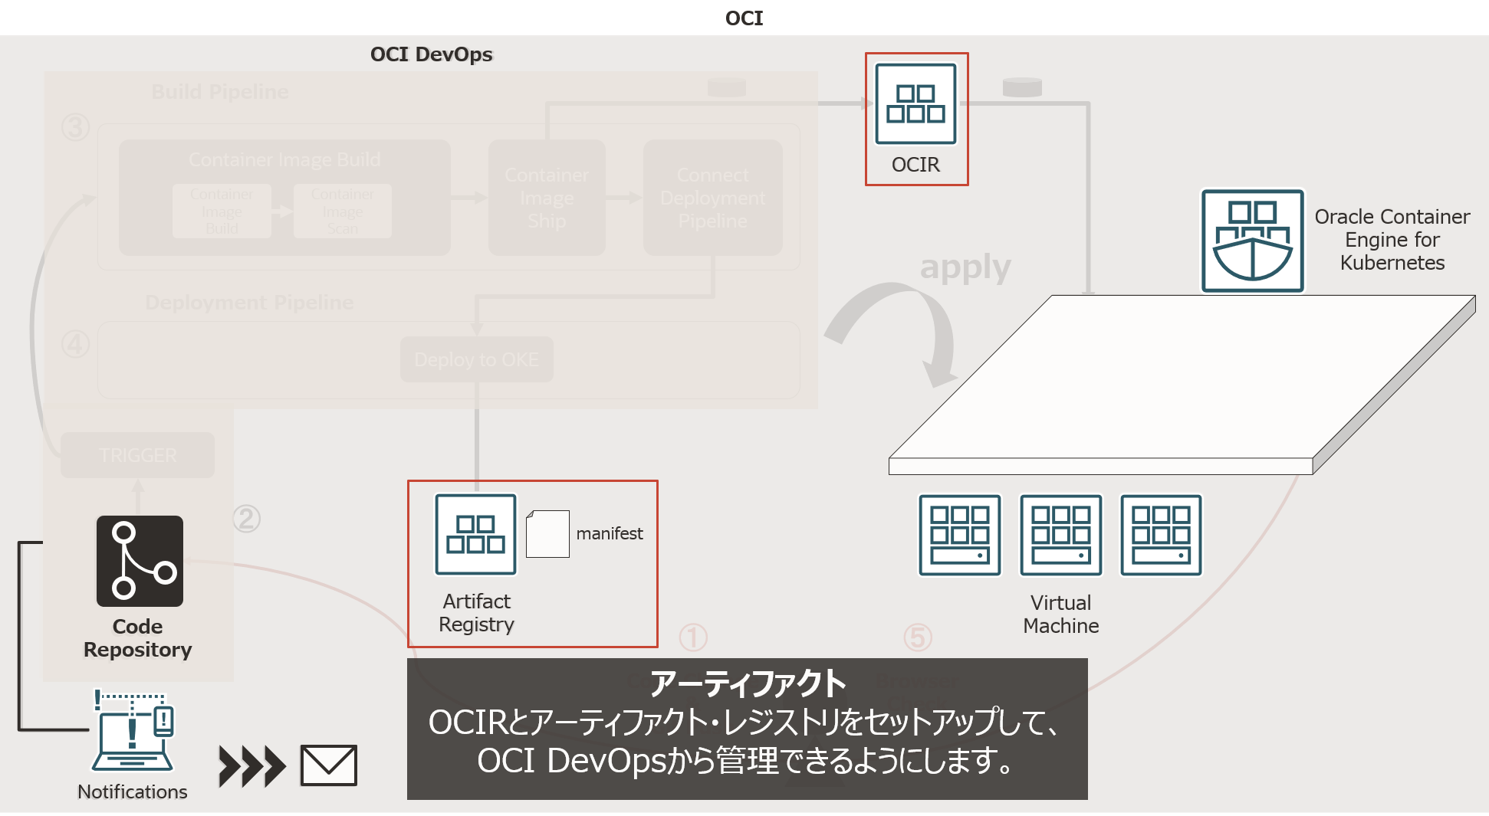The width and height of the screenshot is (1489, 816).
Task: Select the rightmost Virtual Machine icon
Action: point(1161,535)
